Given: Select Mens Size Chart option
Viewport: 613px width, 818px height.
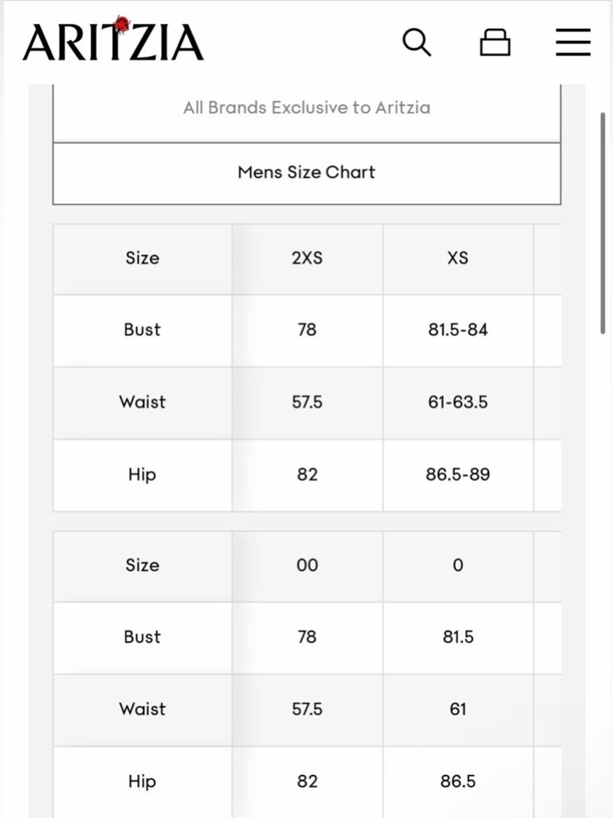Looking at the screenshot, I should click(306, 174).
